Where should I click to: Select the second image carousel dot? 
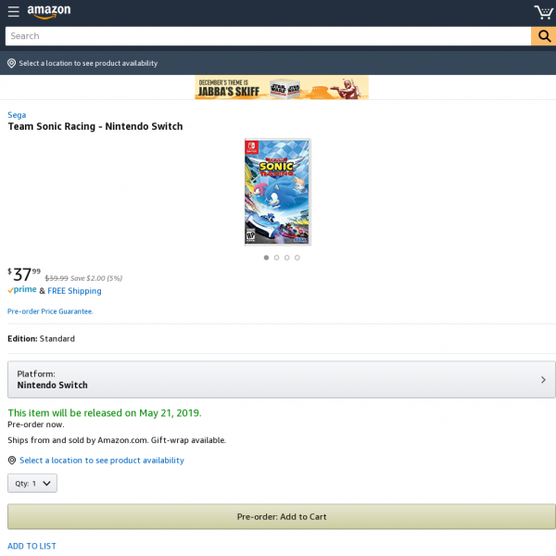pyautogui.click(x=276, y=258)
